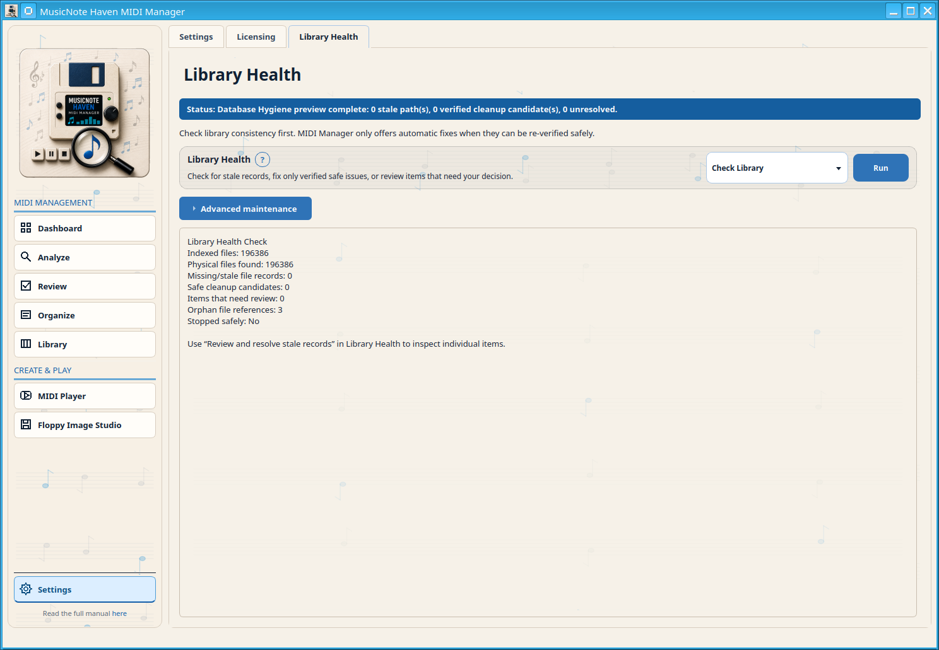Click the Review checkmark icon
939x650 pixels.
tap(26, 286)
